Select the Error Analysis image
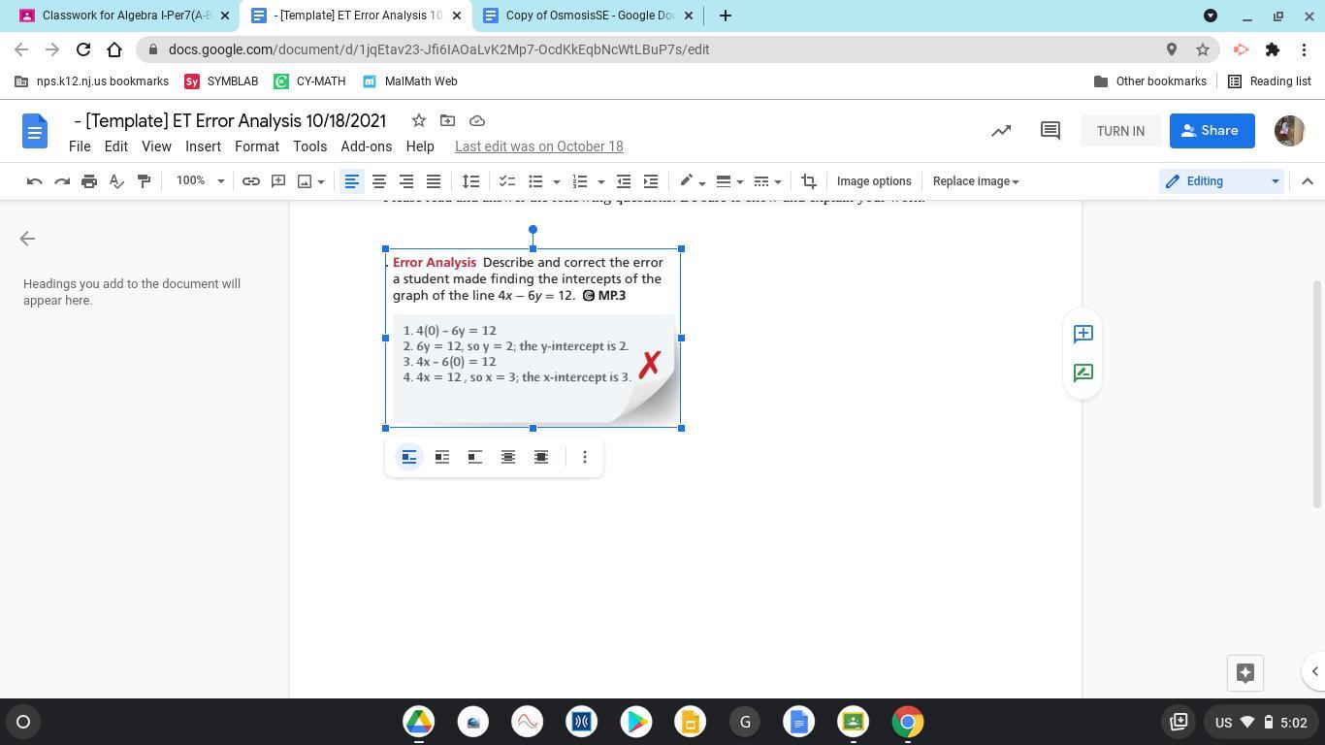Viewport: 1325px width, 745px height. 533,339
